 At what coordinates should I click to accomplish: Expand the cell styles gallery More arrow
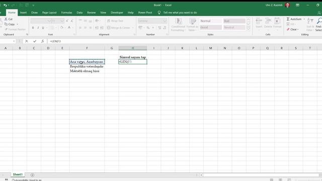pos(248,29)
